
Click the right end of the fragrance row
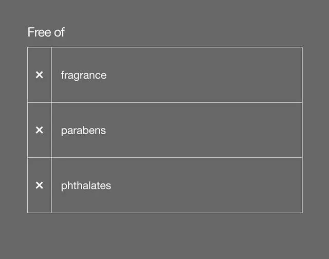tap(293, 75)
